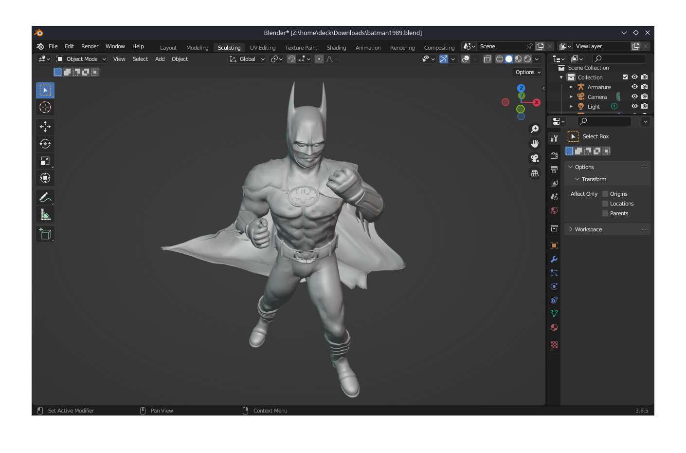
Task: Open the View Layer properties tab
Action: [x=554, y=183]
